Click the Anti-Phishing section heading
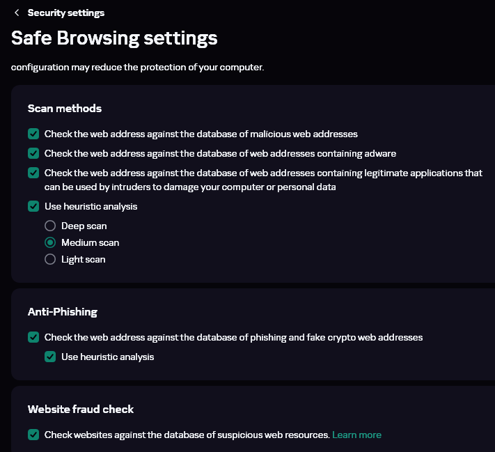Screen dimensions: 495x452 pos(63,311)
